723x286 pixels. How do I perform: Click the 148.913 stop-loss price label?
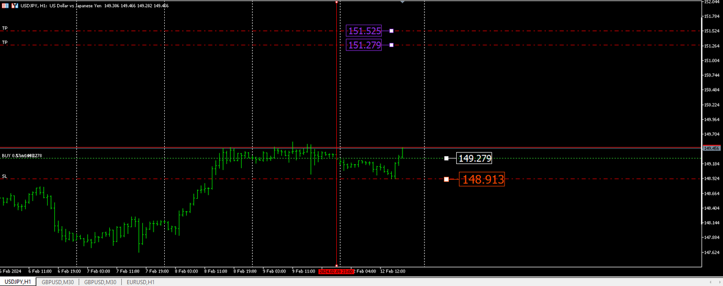pyautogui.click(x=483, y=180)
